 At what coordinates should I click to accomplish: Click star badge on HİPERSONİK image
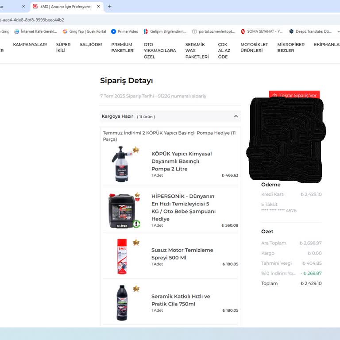coord(137,195)
